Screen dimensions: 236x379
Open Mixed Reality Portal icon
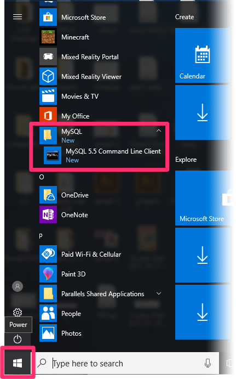(48, 56)
